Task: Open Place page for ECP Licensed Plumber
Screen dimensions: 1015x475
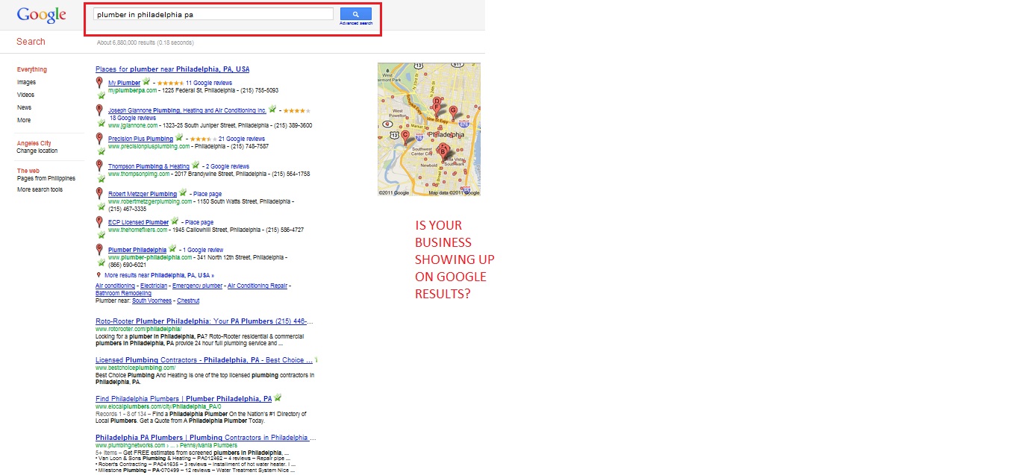Action: click(199, 222)
